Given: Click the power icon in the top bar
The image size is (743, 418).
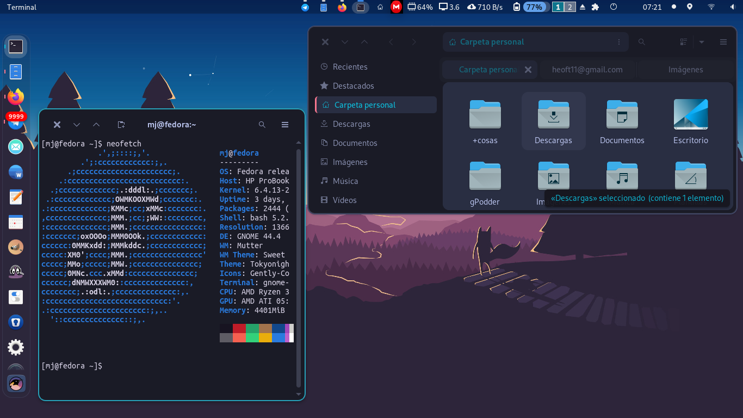Looking at the screenshot, I should pyautogui.click(x=614, y=7).
